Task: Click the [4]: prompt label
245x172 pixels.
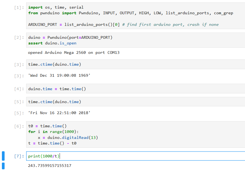Action: pos(19,89)
